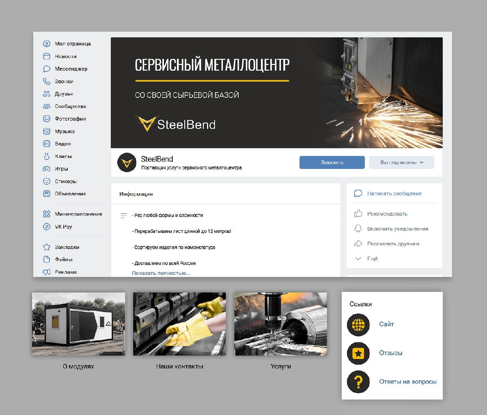The height and width of the screenshot is (415, 487).
Task: Click the share arrow icon
Action: [x=358, y=244]
